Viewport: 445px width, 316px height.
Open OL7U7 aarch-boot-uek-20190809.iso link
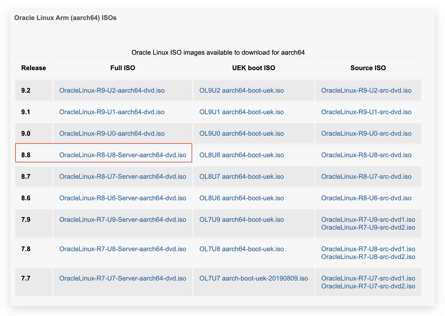point(254,278)
